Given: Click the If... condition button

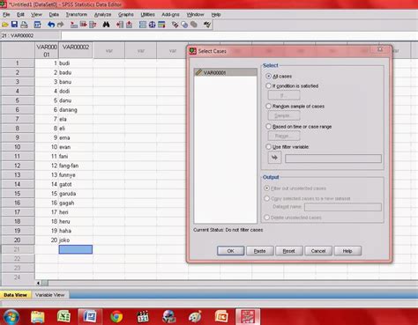Looking at the screenshot, I should pyautogui.click(x=284, y=95).
